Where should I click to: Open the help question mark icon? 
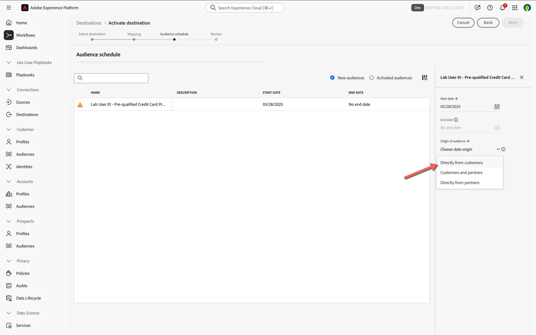pyautogui.click(x=490, y=8)
